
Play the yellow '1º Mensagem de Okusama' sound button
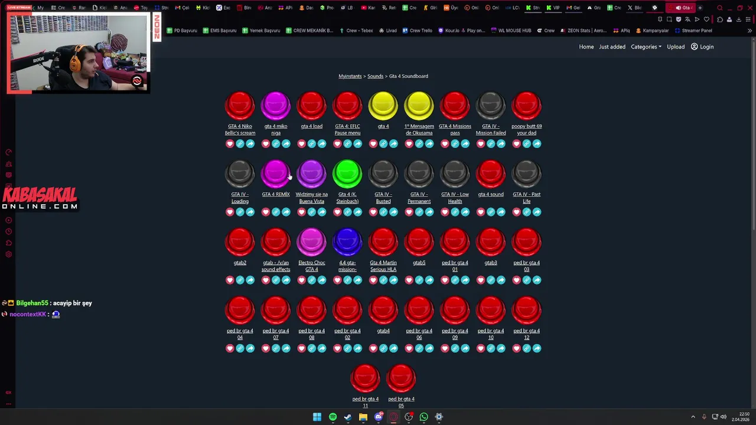pyautogui.click(x=419, y=106)
